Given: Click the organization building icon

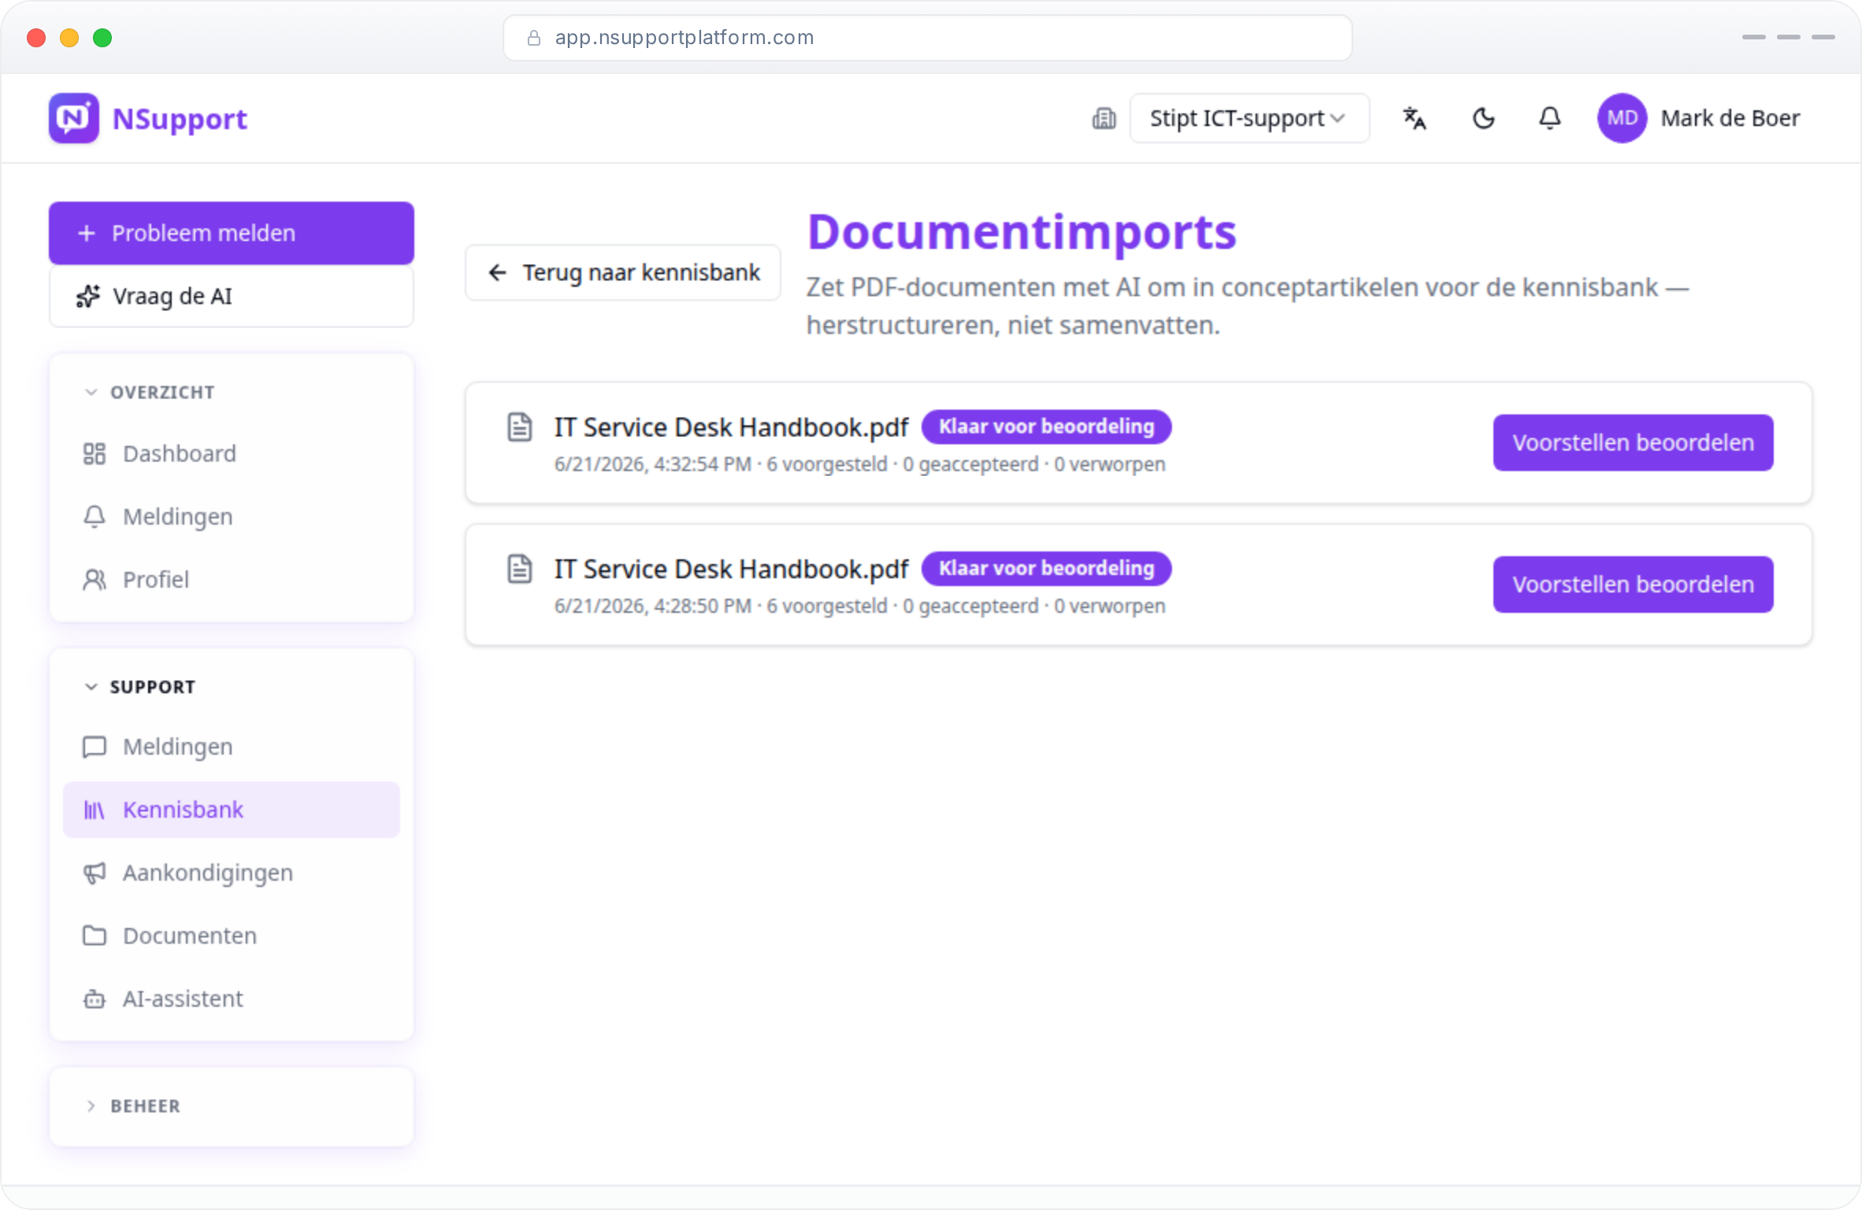Looking at the screenshot, I should click(1103, 118).
